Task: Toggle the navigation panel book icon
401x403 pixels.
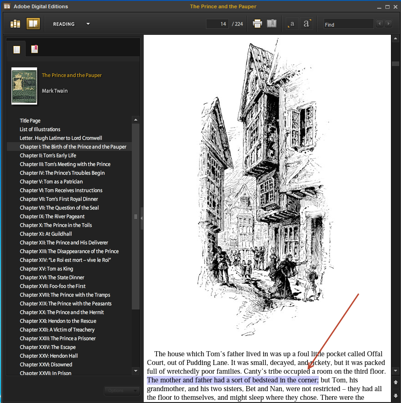Action: 272,24
